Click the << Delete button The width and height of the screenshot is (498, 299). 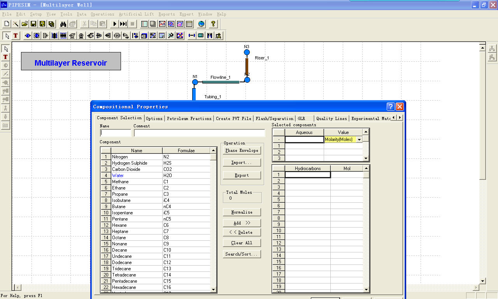(x=242, y=232)
